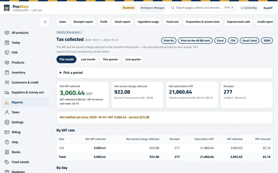The width and height of the screenshot is (278, 173).
Task: Click the Books ledger icon
Action: pos(7,152)
